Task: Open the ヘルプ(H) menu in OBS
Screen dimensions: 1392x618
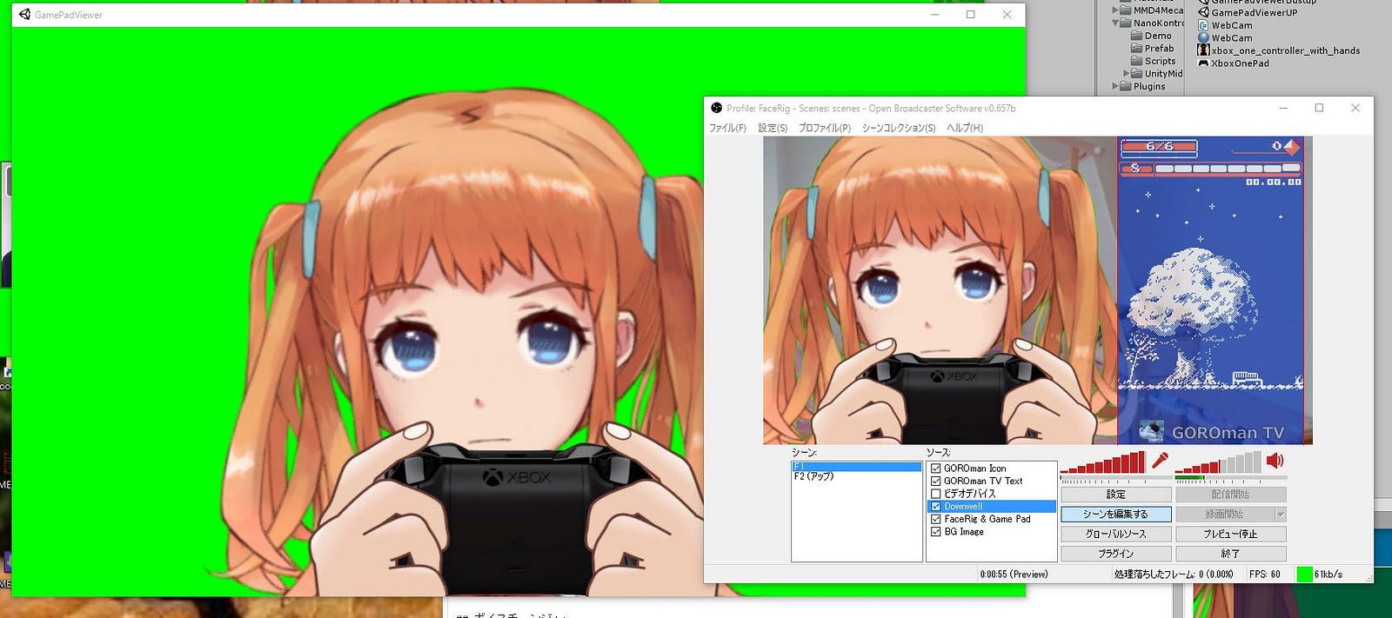Action: (x=965, y=128)
